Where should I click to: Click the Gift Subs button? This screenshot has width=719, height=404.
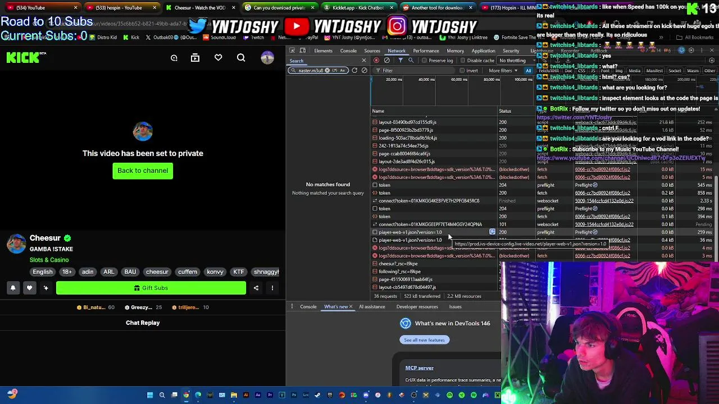[151, 288]
